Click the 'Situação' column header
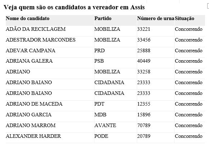Viewport: 209px width, 145px height. coord(185,18)
